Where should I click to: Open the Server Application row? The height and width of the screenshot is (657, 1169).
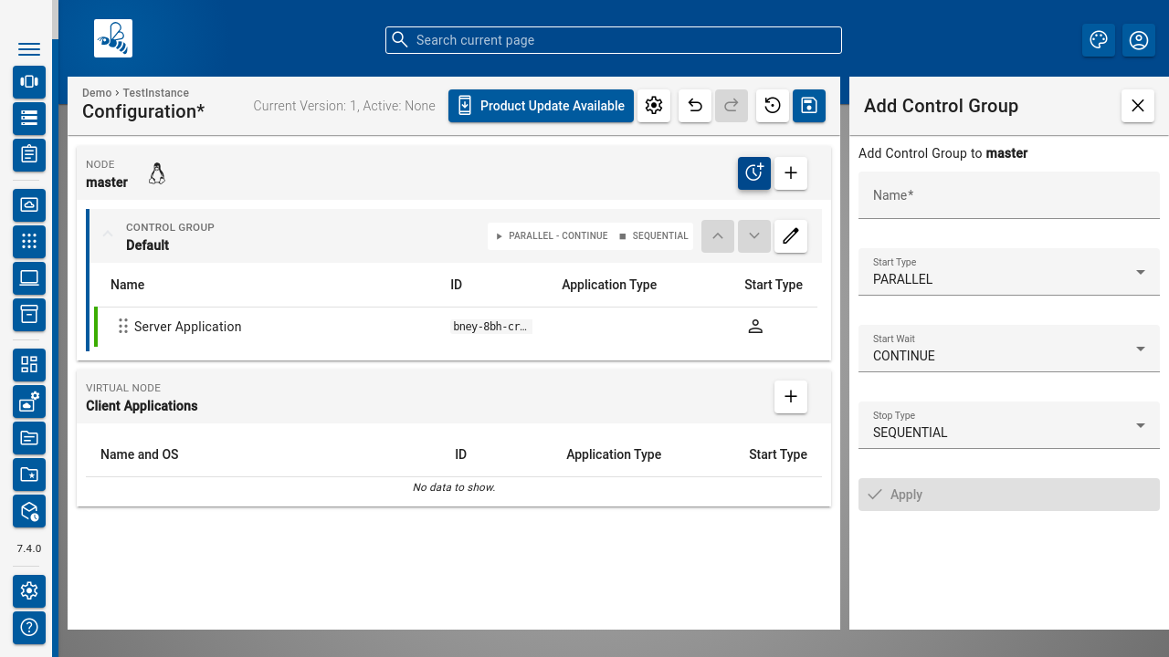click(456, 327)
